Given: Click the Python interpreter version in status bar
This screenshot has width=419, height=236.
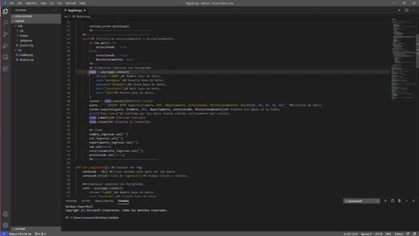Looking at the screenshot, I should [x=20, y=234].
